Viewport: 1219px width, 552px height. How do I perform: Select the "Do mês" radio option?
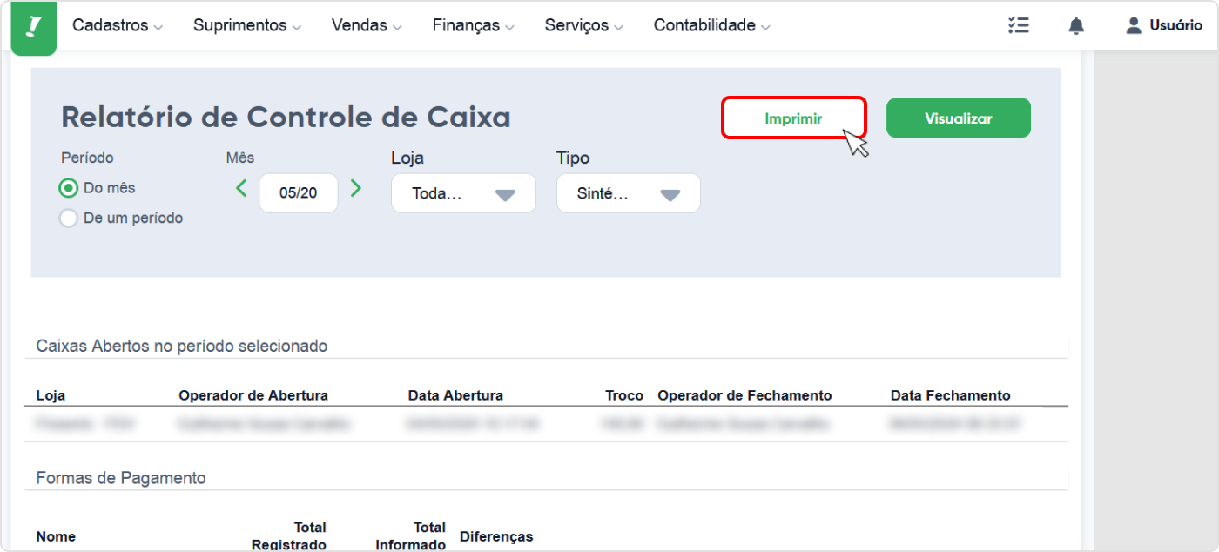(68, 188)
